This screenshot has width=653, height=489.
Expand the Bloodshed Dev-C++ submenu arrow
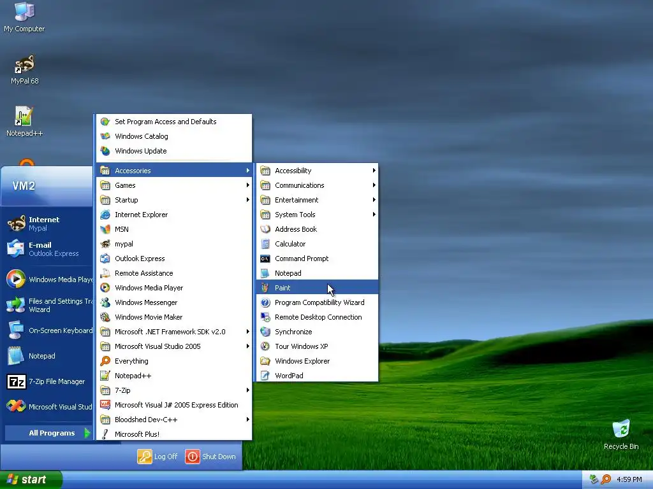click(248, 420)
